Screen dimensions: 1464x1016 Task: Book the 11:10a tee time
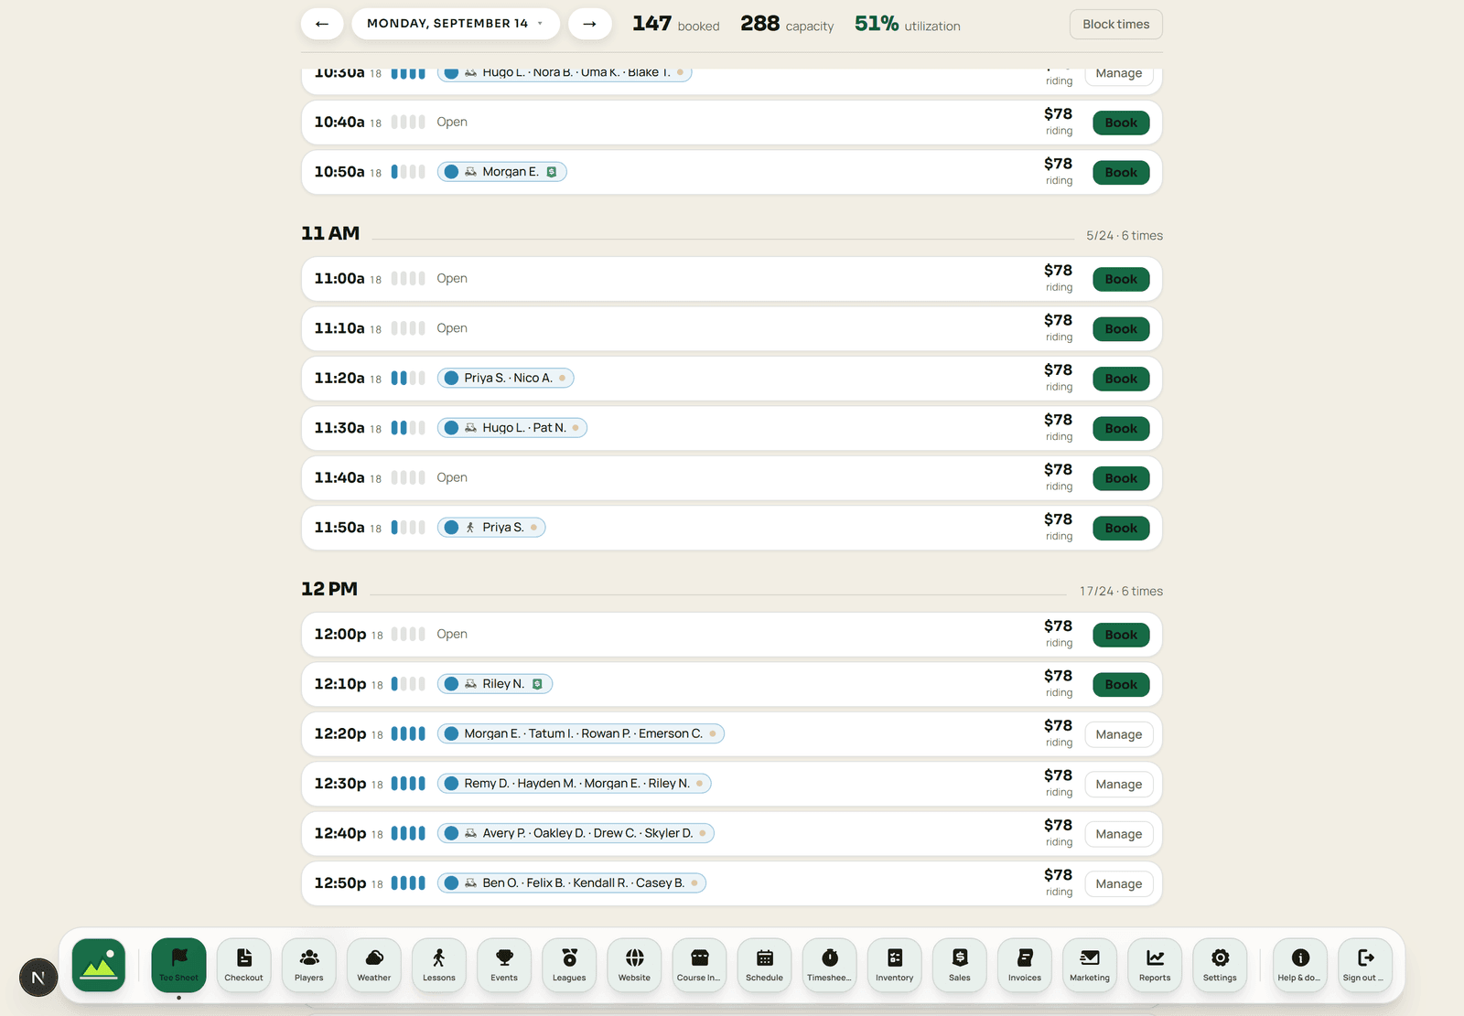tap(1121, 329)
